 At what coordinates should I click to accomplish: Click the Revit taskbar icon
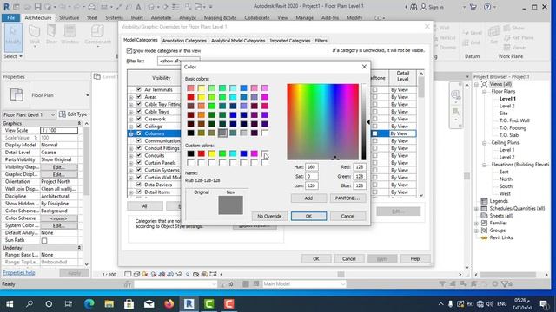189,304
